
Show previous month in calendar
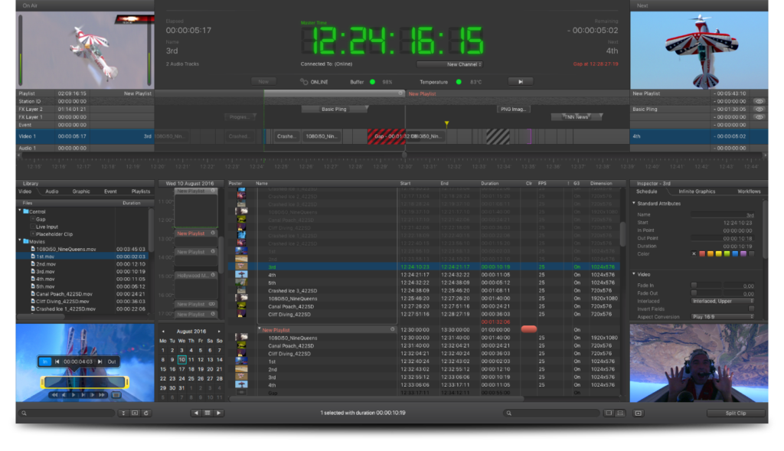pos(163,332)
